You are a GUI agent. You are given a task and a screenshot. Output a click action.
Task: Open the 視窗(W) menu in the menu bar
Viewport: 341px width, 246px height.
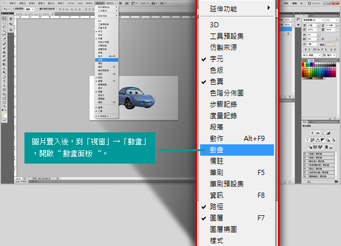[100, 3]
